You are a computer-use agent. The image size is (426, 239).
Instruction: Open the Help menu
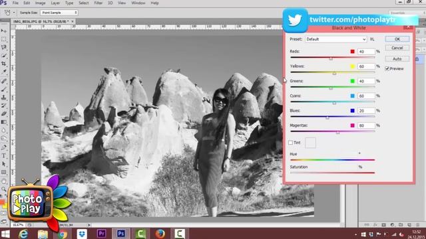[x=154, y=3]
